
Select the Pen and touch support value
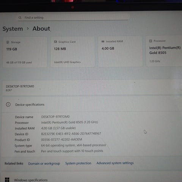pyautogui.click(x=72, y=151)
